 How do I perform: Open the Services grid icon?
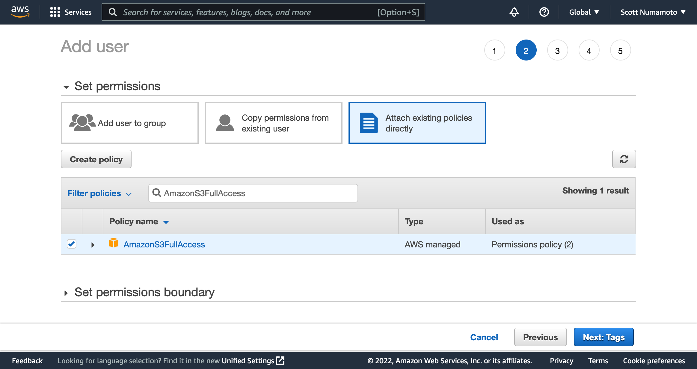click(x=55, y=12)
